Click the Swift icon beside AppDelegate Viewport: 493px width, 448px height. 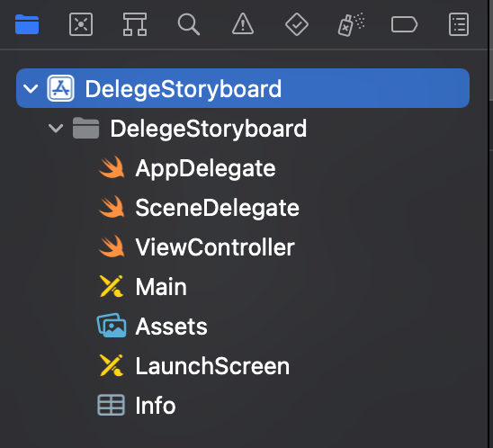pos(112,167)
